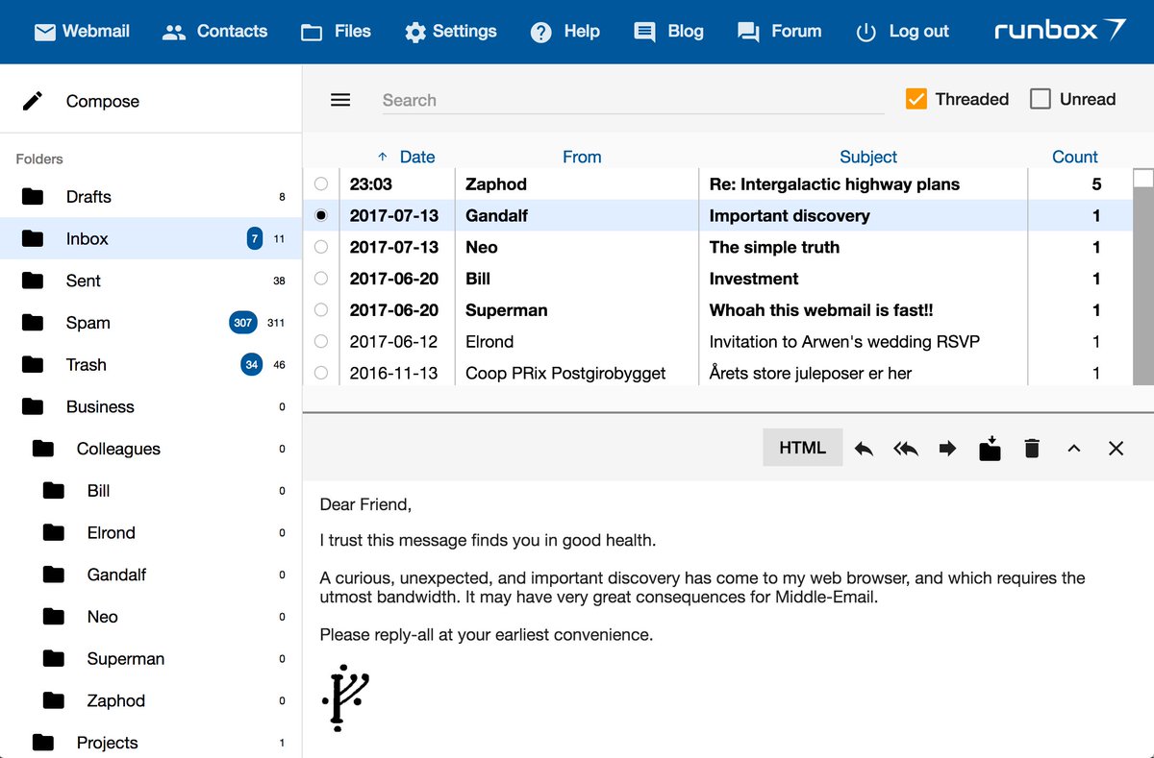Click the Log out menu item

(902, 32)
